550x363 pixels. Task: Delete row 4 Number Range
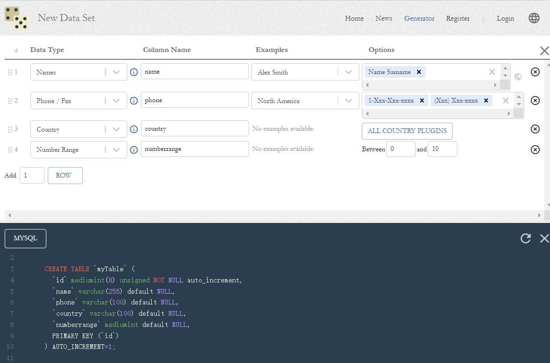pyautogui.click(x=535, y=149)
